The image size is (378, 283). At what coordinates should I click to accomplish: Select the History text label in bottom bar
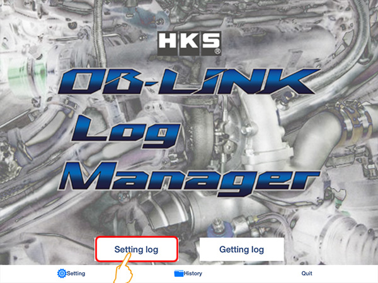pyautogui.click(x=193, y=274)
